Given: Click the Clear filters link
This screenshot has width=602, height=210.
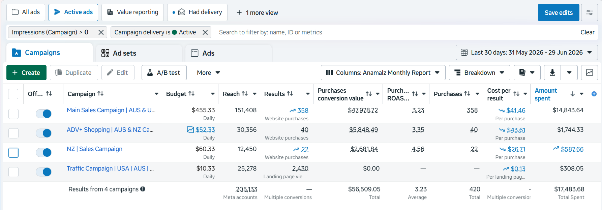Looking at the screenshot, I should [x=587, y=32].
